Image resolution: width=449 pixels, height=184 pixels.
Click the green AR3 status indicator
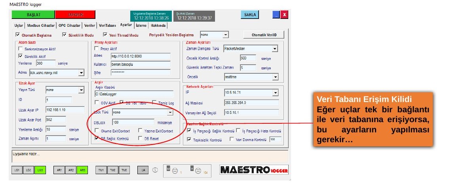pyautogui.click(x=82, y=170)
